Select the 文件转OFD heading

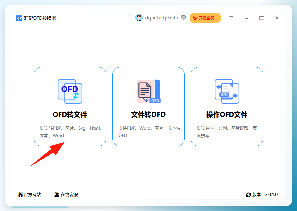pos(148,114)
